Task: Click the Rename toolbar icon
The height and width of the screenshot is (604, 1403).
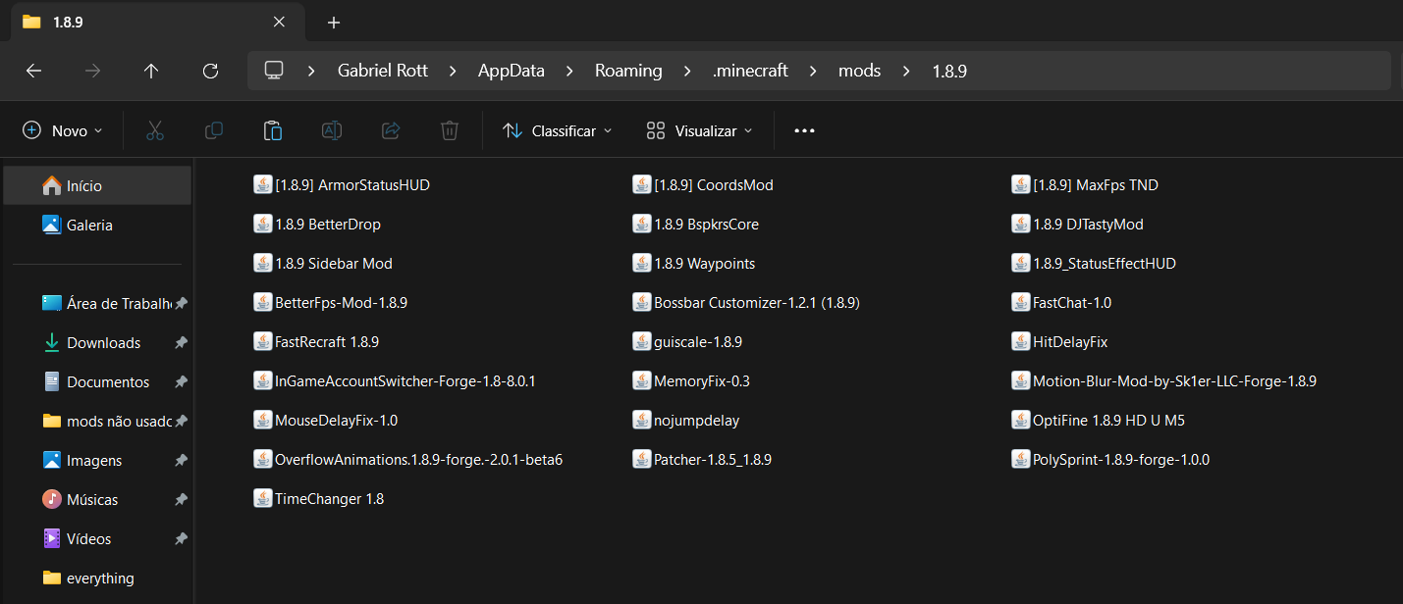Action: coord(332,130)
